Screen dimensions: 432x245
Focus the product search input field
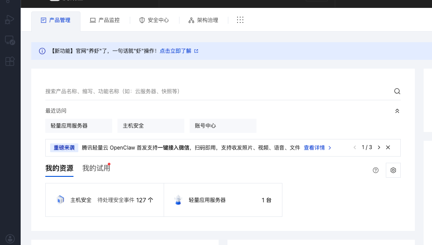(216, 91)
